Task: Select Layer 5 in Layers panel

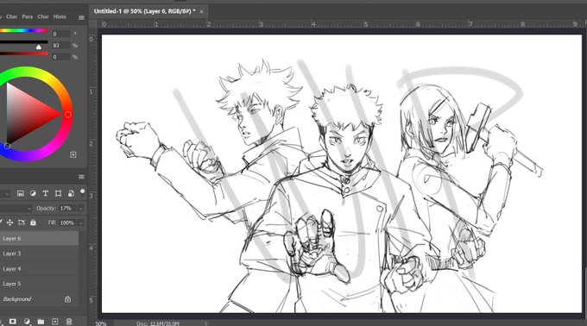Action: pyautogui.click(x=40, y=284)
